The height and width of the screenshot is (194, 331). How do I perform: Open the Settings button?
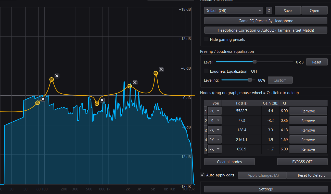pos(266,189)
